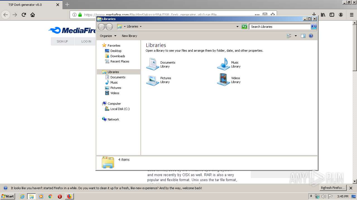The image size is (357, 200).
Task: Open Explorer help question mark icon
Action: click(x=311, y=36)
